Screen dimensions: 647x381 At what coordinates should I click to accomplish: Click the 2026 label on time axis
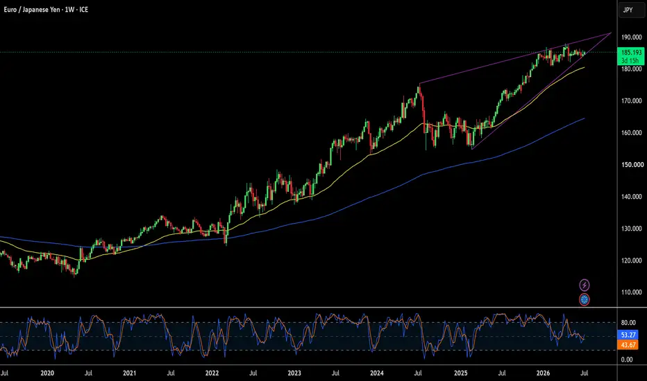543,373
